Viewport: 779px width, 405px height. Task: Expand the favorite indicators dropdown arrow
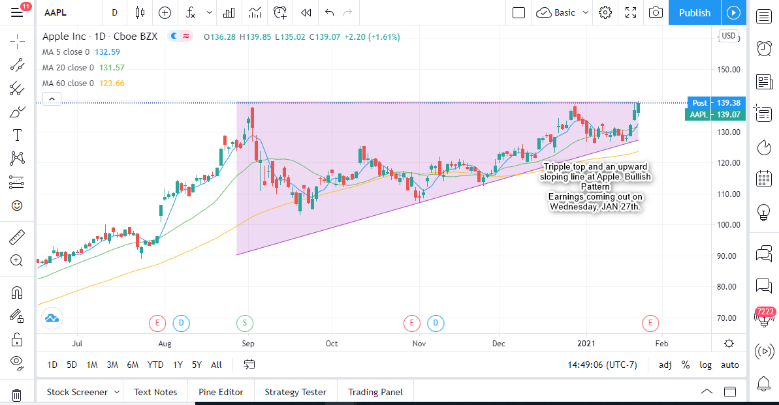tap(210, 12)
